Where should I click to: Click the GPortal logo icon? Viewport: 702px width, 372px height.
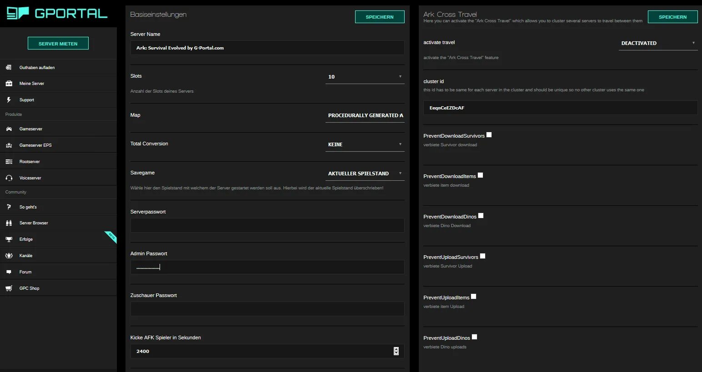(x=18, y=13)
